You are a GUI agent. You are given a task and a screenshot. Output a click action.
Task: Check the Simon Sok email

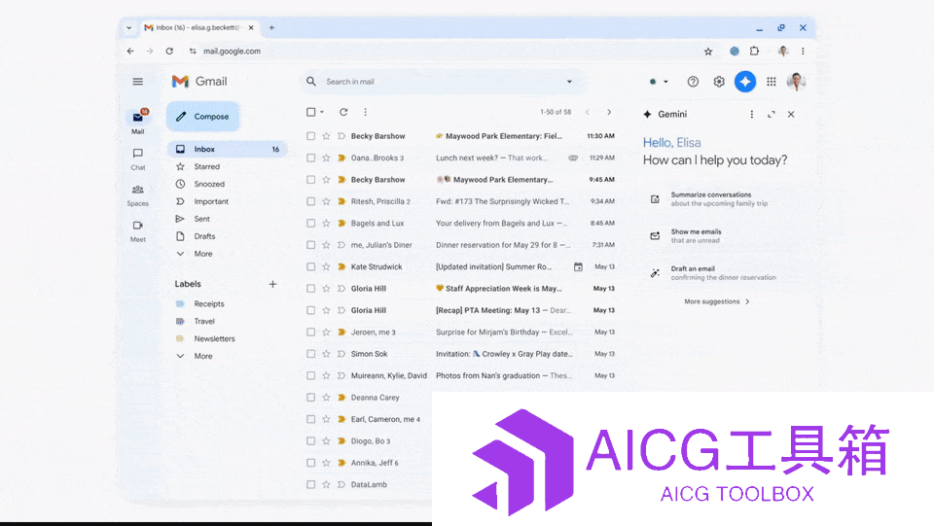coord(311,354)
